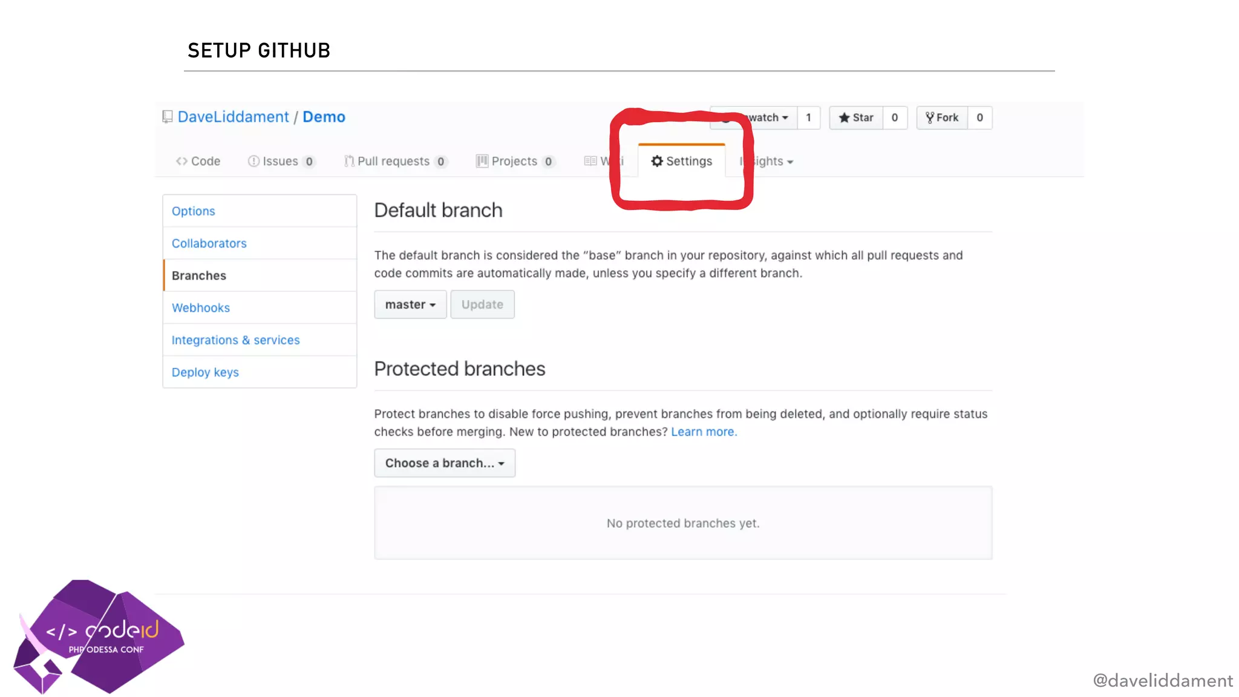Click the Pull requests icon

[x=349, y=161]
